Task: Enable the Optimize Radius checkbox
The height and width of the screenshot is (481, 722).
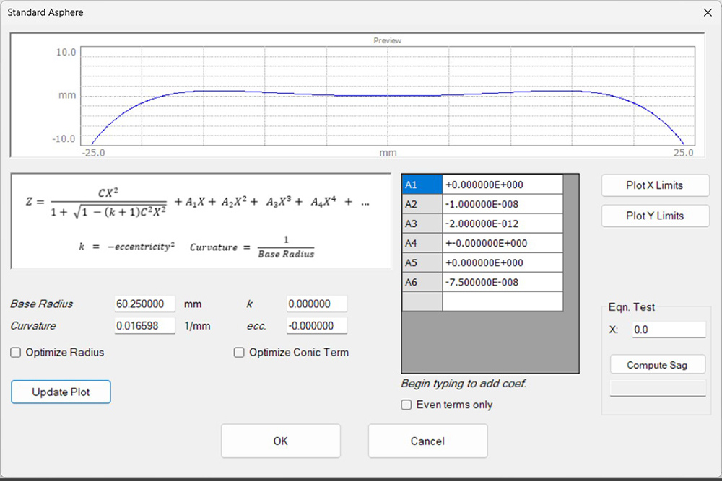Action: tap(16, 353)
